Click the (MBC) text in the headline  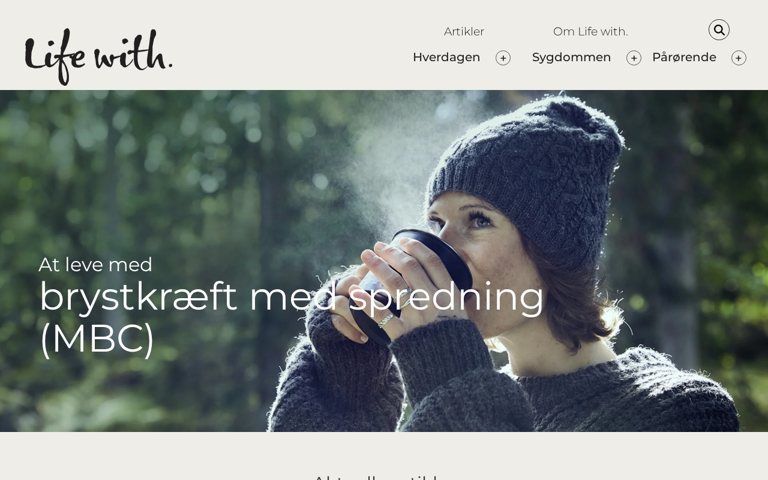click(x=97, y=339)
